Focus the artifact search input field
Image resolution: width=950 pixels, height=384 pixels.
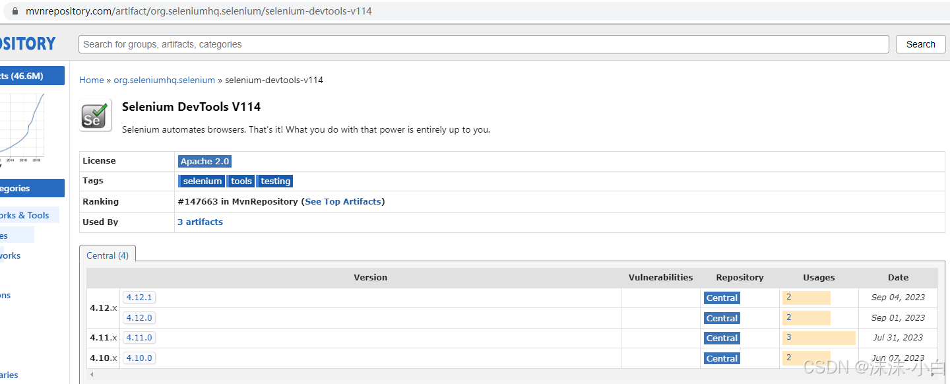pos(484,44)
